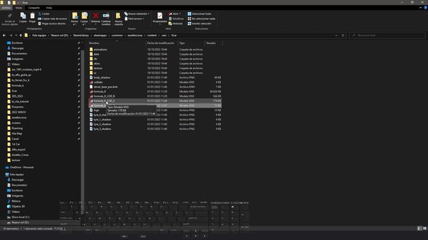The height and width of the screenshot is (240, 428).
Task: Click the Pegar clipboard icon
Action: tap(33, 16)
